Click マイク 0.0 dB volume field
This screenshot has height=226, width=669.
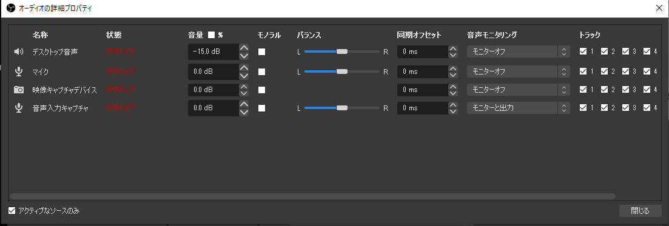(x=213, y=71)
